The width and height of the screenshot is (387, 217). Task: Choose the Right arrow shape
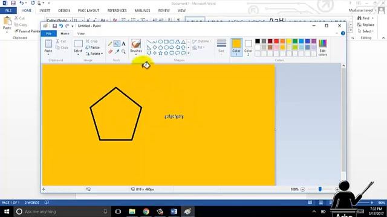coord(172,47)
